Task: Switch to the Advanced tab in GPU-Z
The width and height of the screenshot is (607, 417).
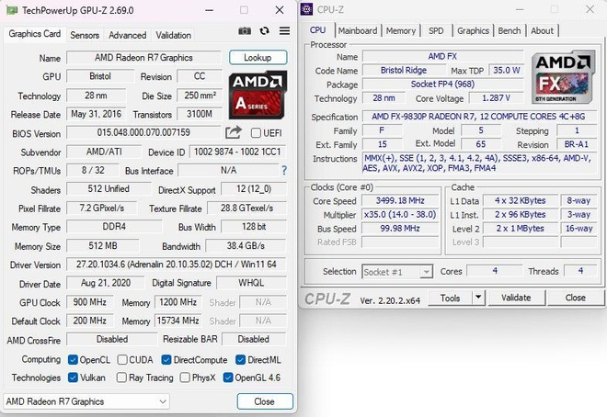Action: pos(127,35)
